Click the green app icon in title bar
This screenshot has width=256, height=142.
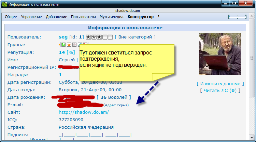4,5
